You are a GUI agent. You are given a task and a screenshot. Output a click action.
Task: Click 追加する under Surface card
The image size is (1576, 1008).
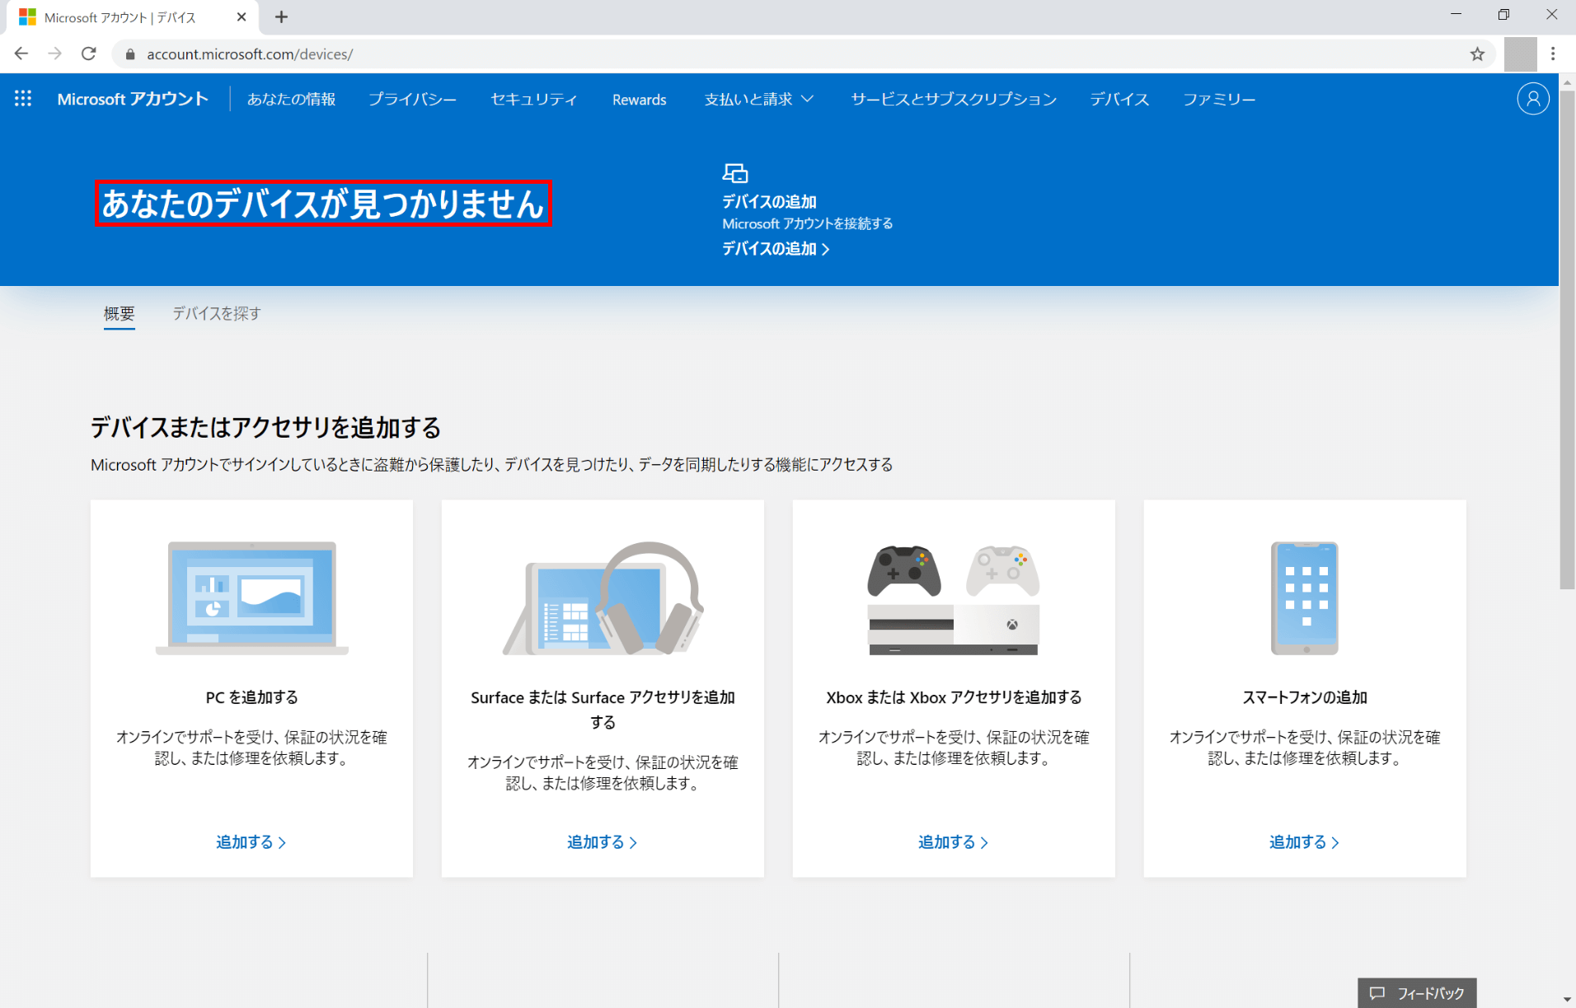pos(602,842)
